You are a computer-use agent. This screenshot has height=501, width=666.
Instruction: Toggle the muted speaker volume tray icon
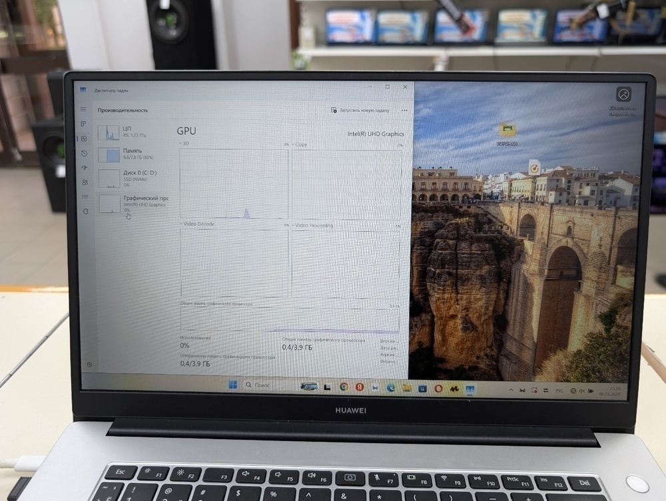tap(581, 391)
